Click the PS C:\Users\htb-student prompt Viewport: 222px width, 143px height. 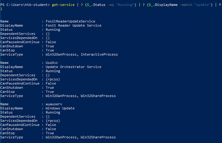[x=25, y=5]
